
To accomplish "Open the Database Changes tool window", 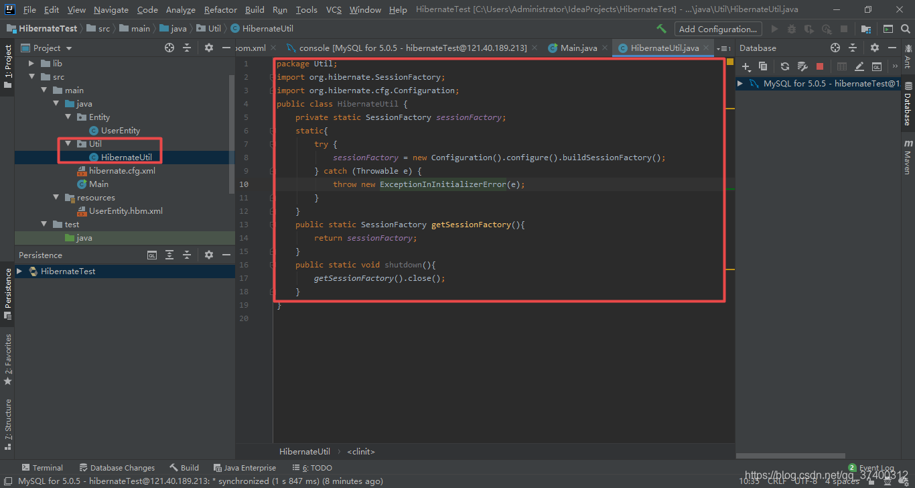I will pyautogui.click(x=117, y=468).
